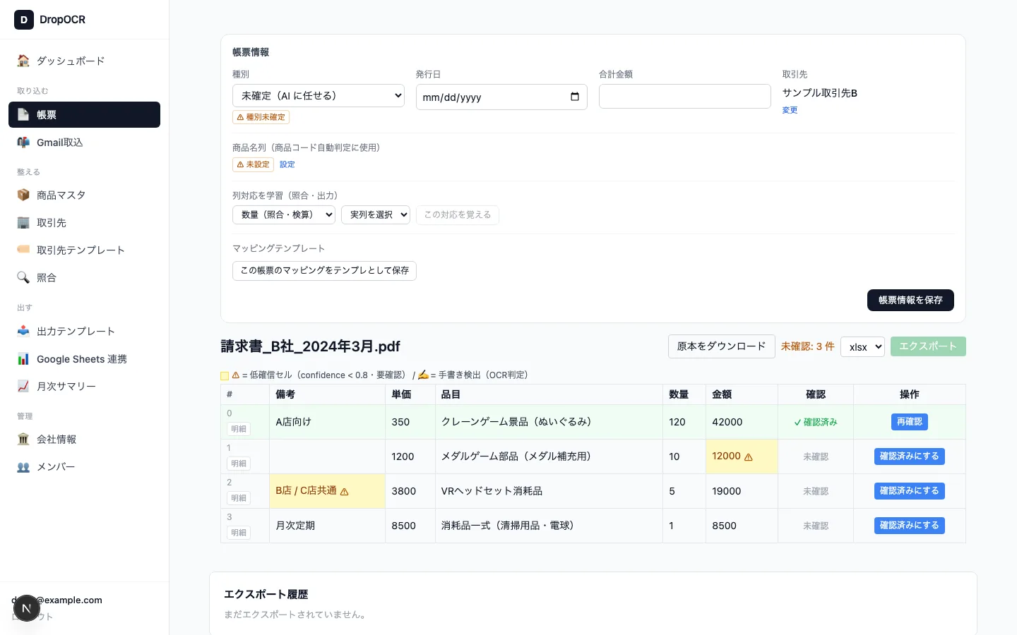1017x635 pixels.
Task: Click the この対応を覚える button
Action: click(x=458, y=214)
